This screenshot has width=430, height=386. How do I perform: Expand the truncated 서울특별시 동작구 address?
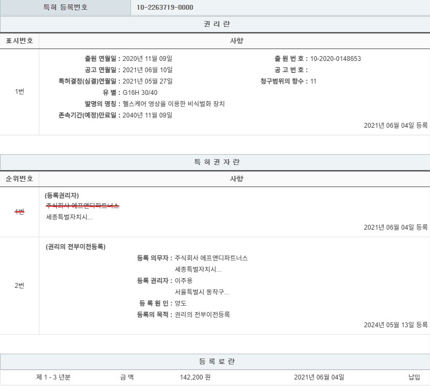pos(202,292)
